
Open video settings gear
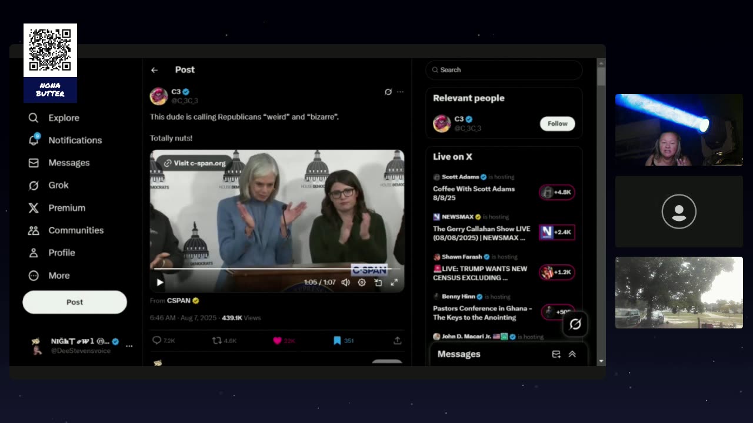362,282
